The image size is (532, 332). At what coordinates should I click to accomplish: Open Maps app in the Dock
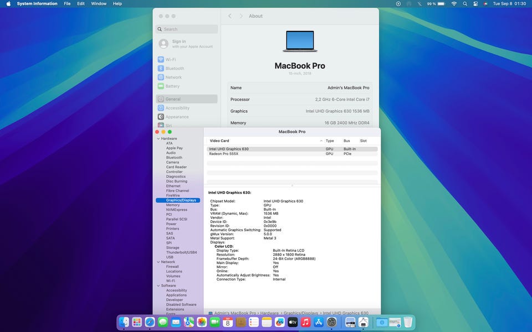coord(188,322)
